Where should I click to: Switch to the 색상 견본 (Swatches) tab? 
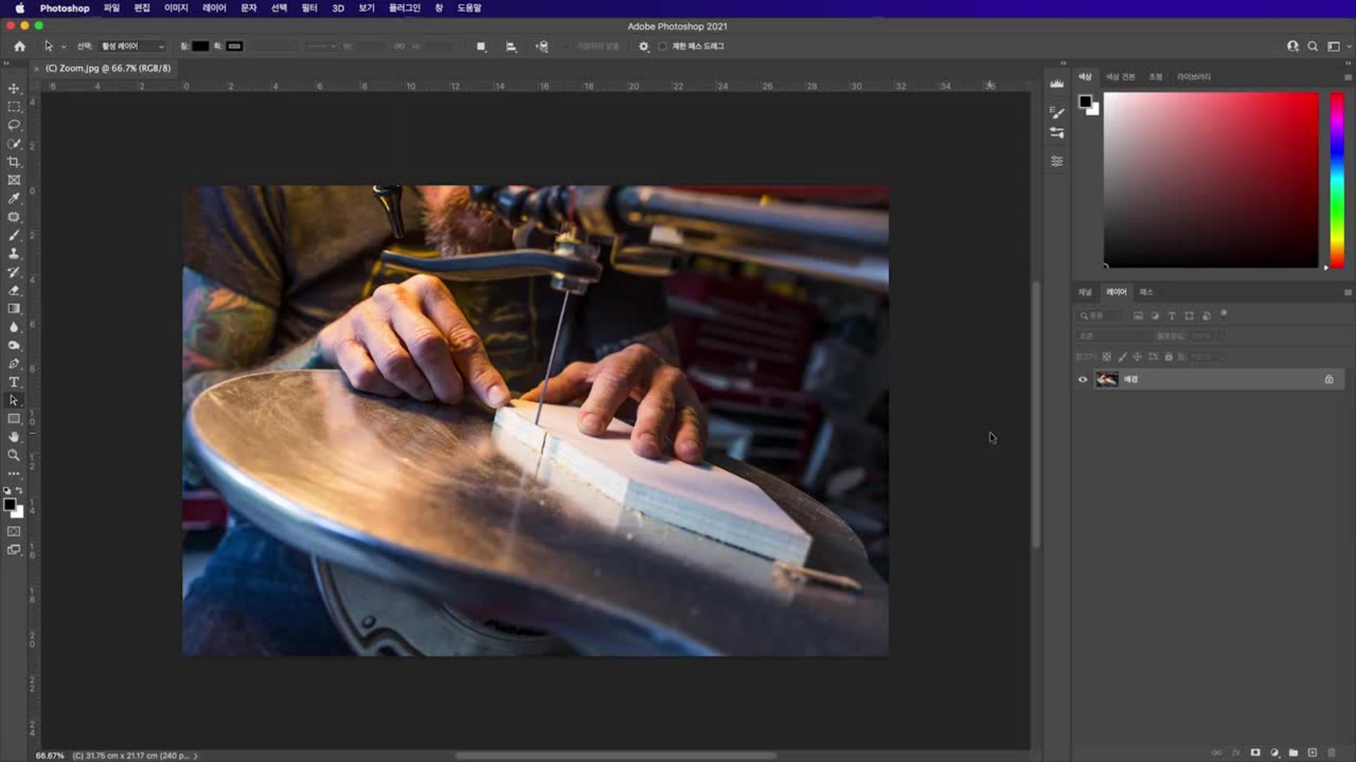(x=1120, y=77)
